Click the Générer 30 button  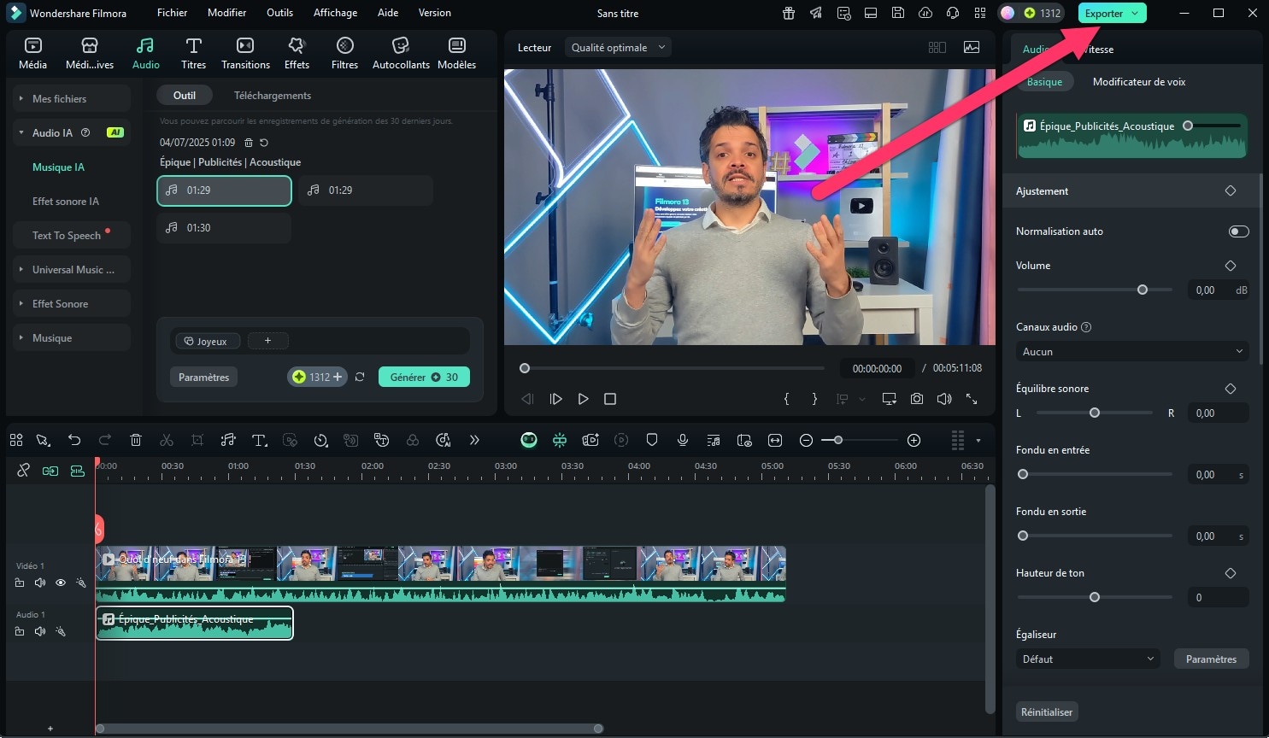pyautogui.click(x=424, y=377)
